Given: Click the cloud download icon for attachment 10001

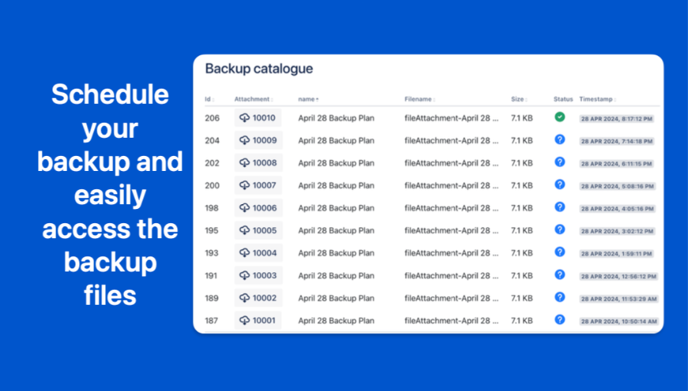Looking at the screenshot, I should pyautogui.click(x=244, y=321).
